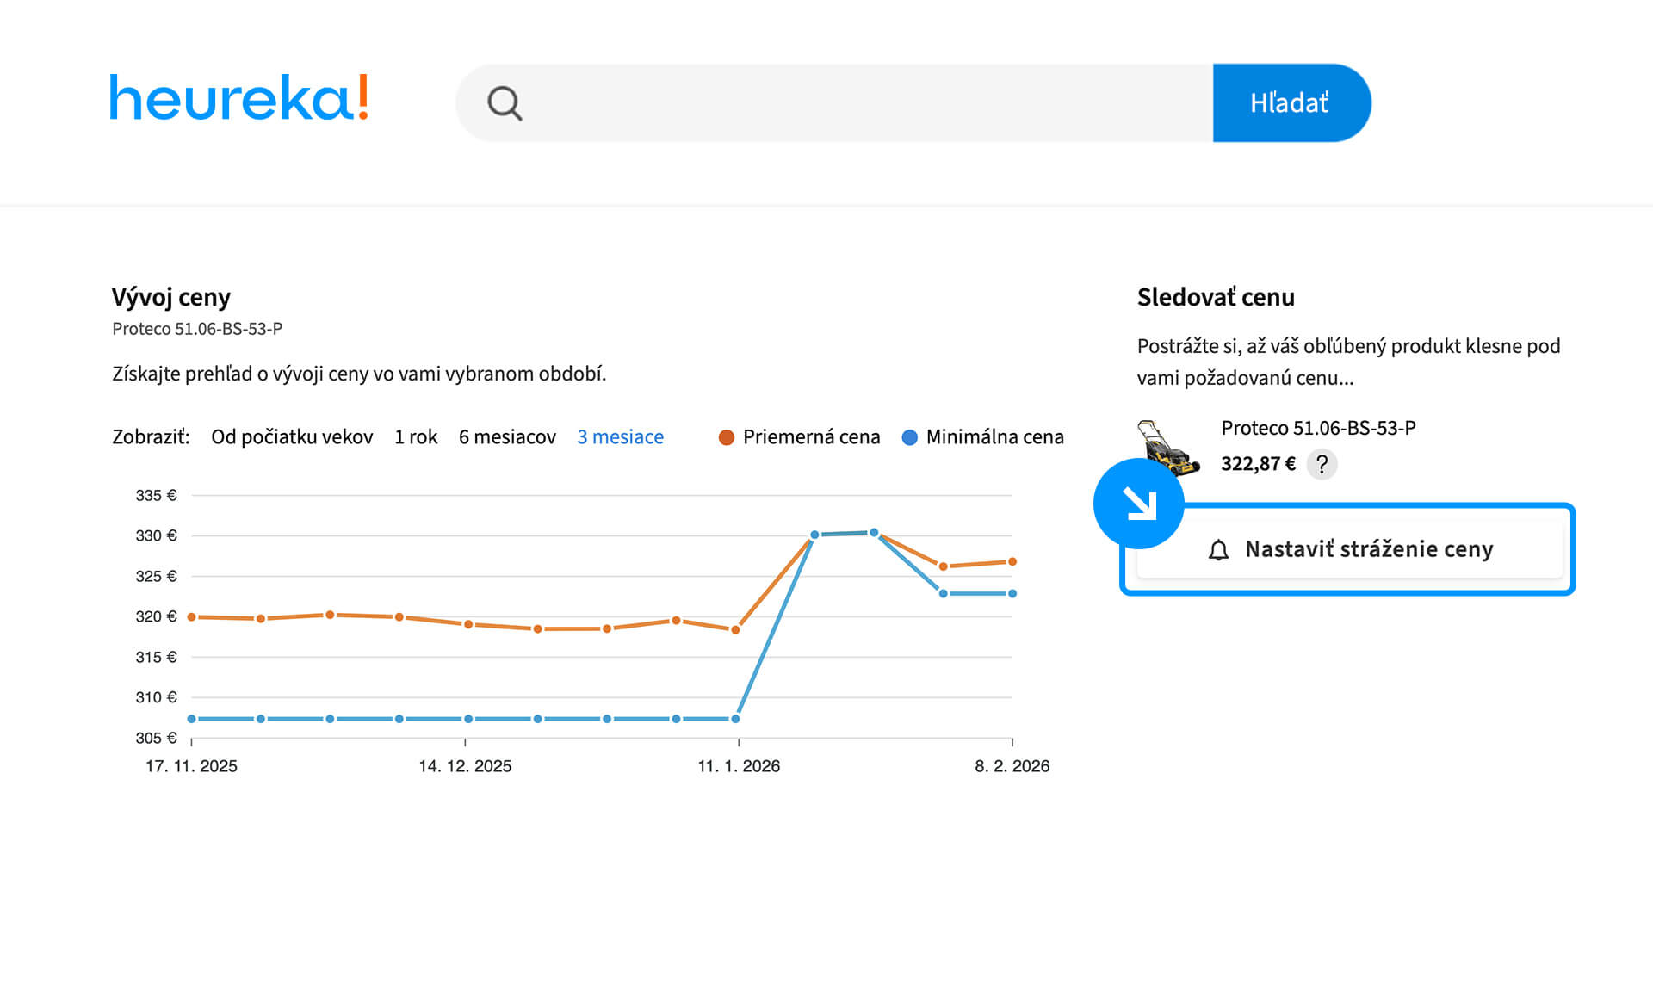The width and height of the screenshot is (1653, 990).
Task: Select the 3 mesiace time range
Action: pos(620,437)
